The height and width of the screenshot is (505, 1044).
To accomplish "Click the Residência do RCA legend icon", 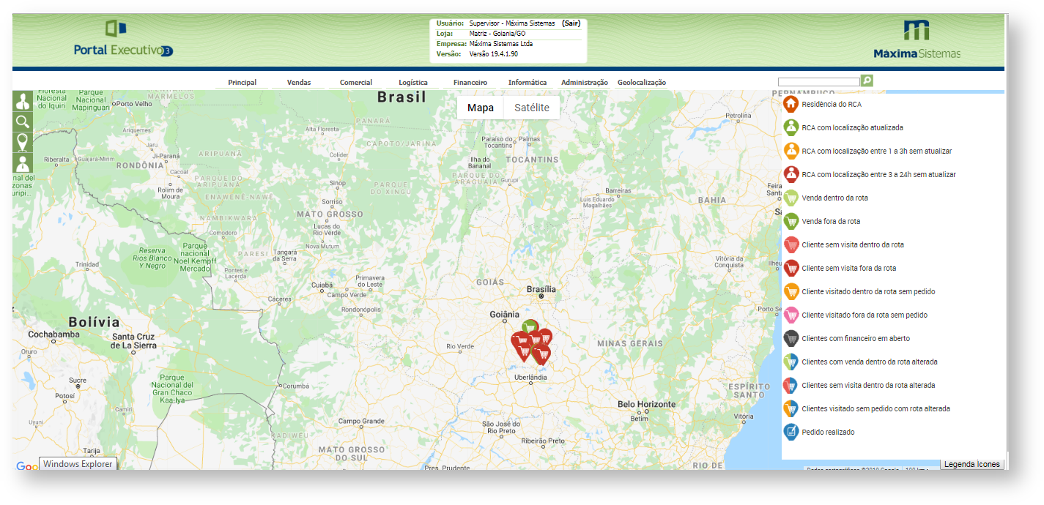I will [791, 104].
